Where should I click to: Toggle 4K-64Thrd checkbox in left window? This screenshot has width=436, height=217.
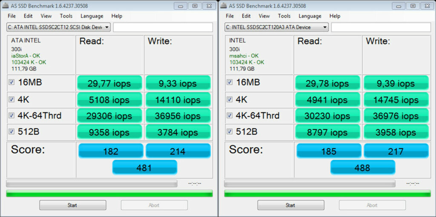coord(11,116)
